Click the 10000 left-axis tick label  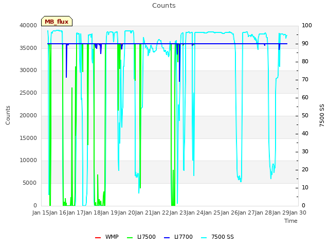(28, 161)
